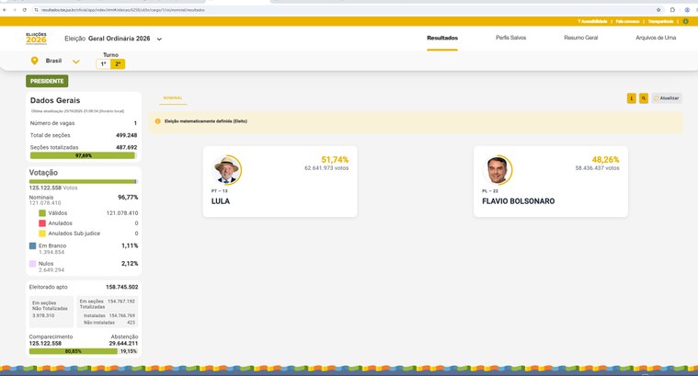Click the Nulos 2,12% value
The width and height of the screenshot is (698, 376).
[x=130, y=264]
